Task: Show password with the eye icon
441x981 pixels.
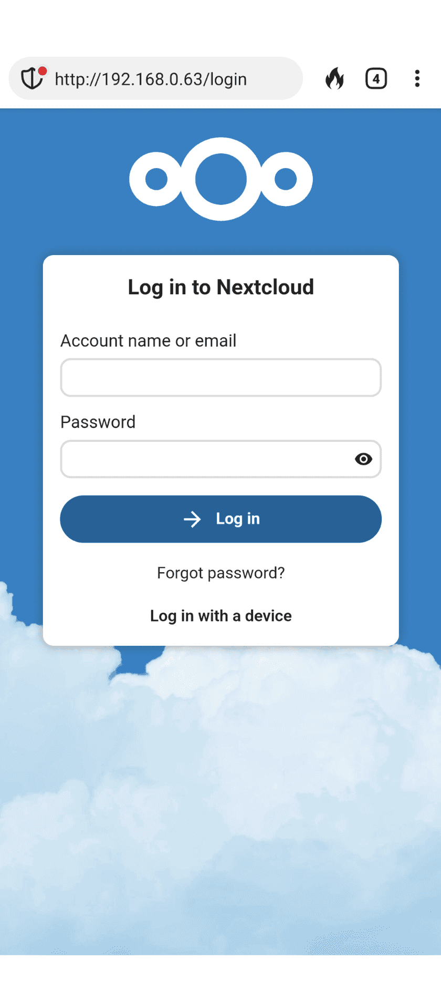Action: coord(363,459)
